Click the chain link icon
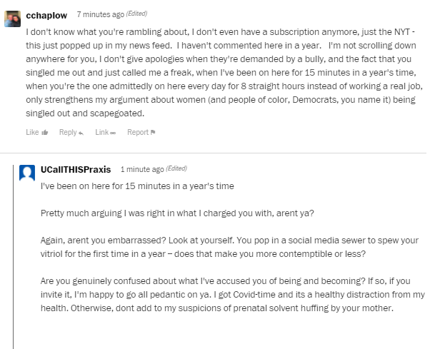This screenshot has width=435, height=349. [x=113, y=132]
